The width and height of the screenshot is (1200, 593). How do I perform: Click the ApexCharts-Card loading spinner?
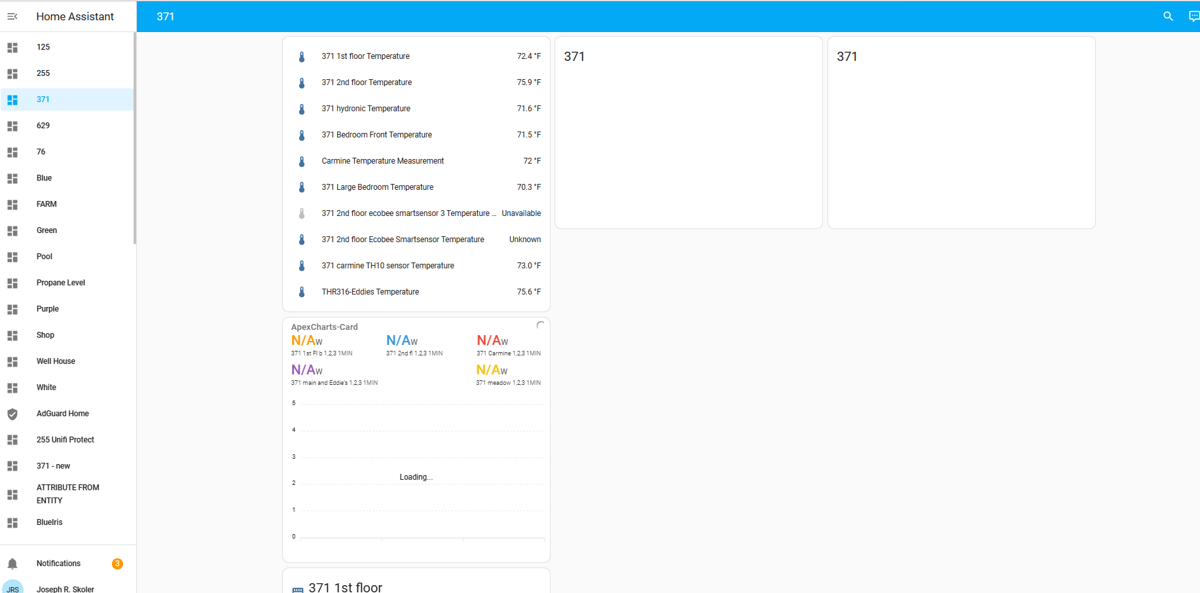pyautogui.click(x=541, y=325)
